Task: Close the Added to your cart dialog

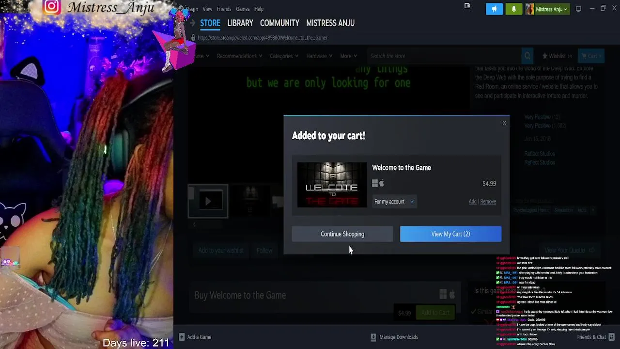Action: coord(504,123)
